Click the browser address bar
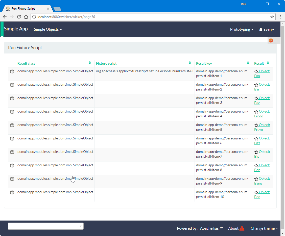 152,17
